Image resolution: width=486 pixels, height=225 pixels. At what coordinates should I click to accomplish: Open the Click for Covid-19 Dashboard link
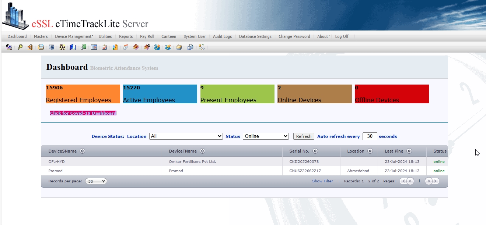83,113
